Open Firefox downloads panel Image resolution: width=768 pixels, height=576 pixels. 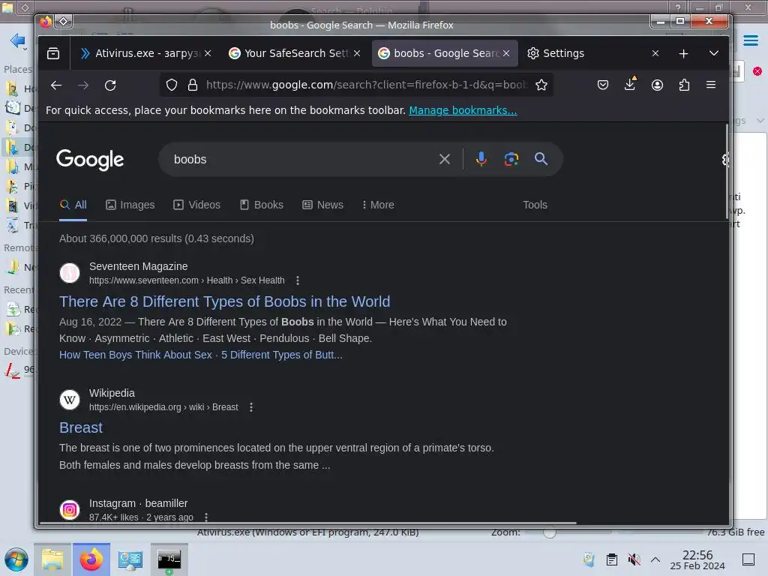(630, 84)
